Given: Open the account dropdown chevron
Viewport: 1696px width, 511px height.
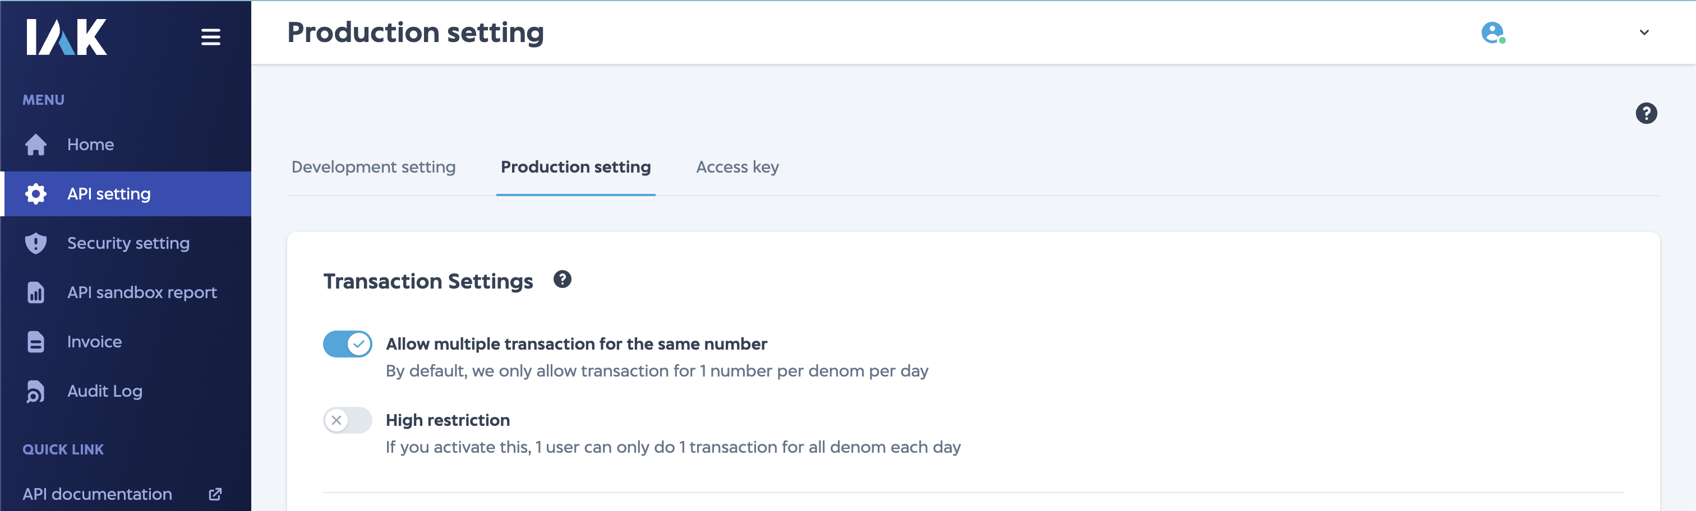Looking at the screenshot, I should [x=1643, y=32].
